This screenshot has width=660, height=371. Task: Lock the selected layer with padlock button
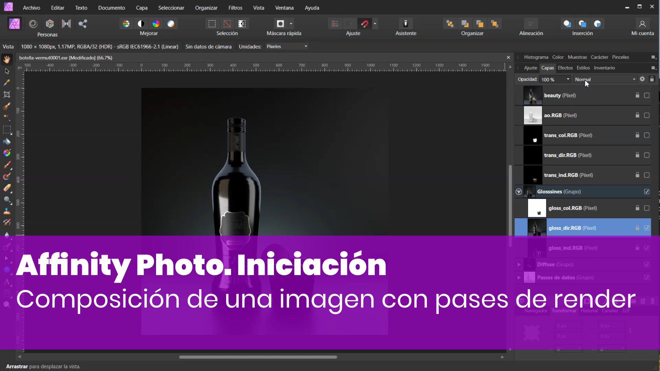click(652, 79)
